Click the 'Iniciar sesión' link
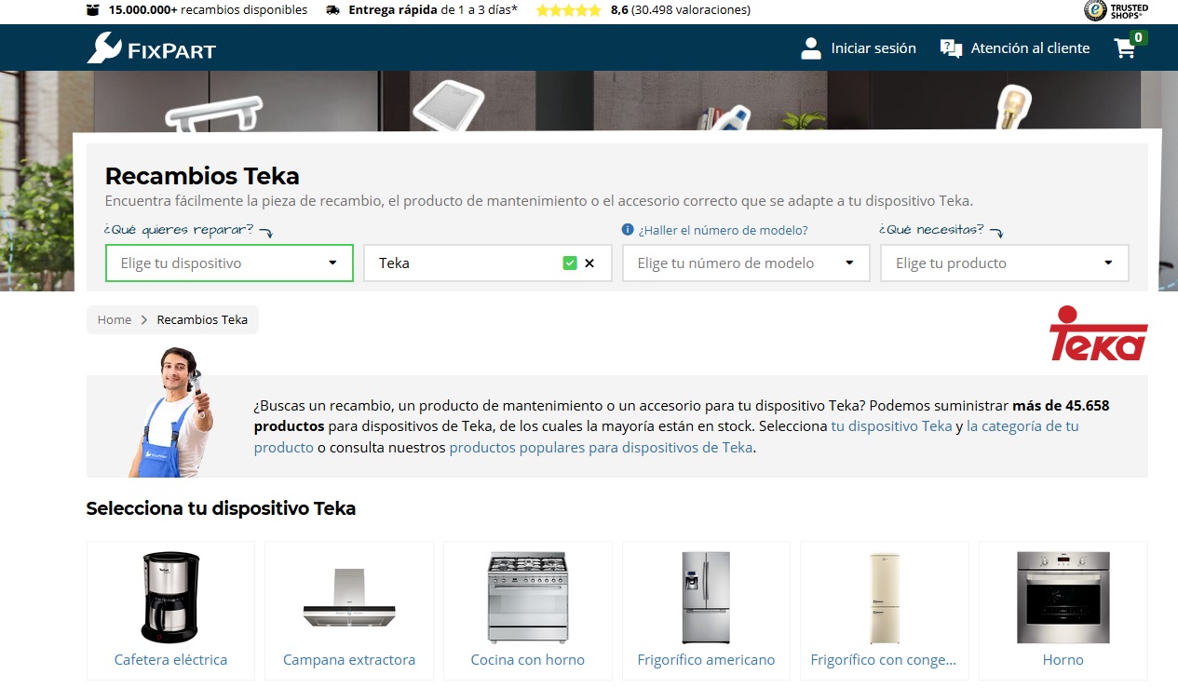The image size is (1178, 688). [873, 48]
